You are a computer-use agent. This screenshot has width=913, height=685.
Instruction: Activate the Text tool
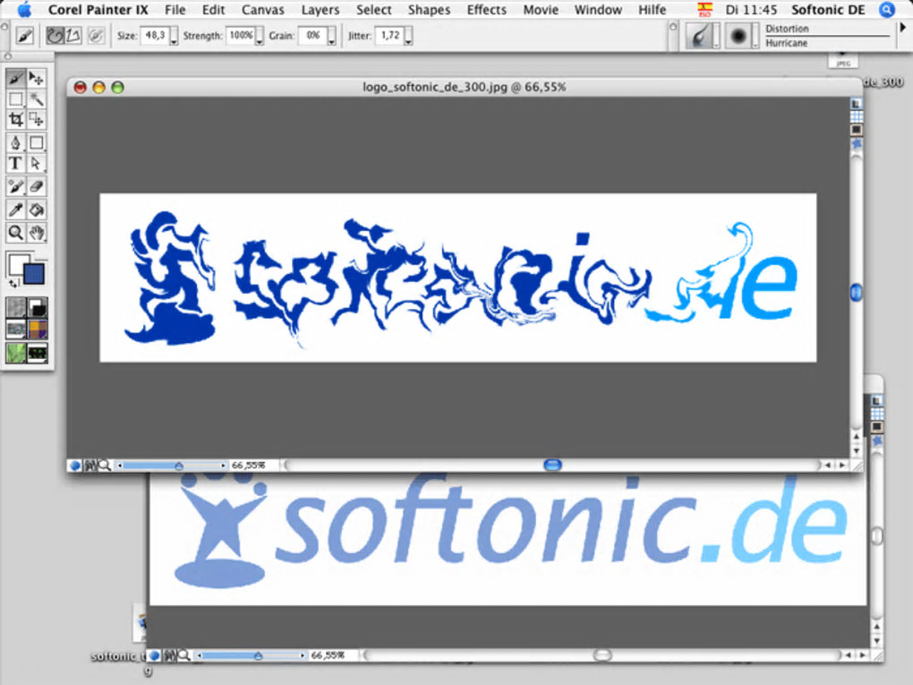(16, 164)
